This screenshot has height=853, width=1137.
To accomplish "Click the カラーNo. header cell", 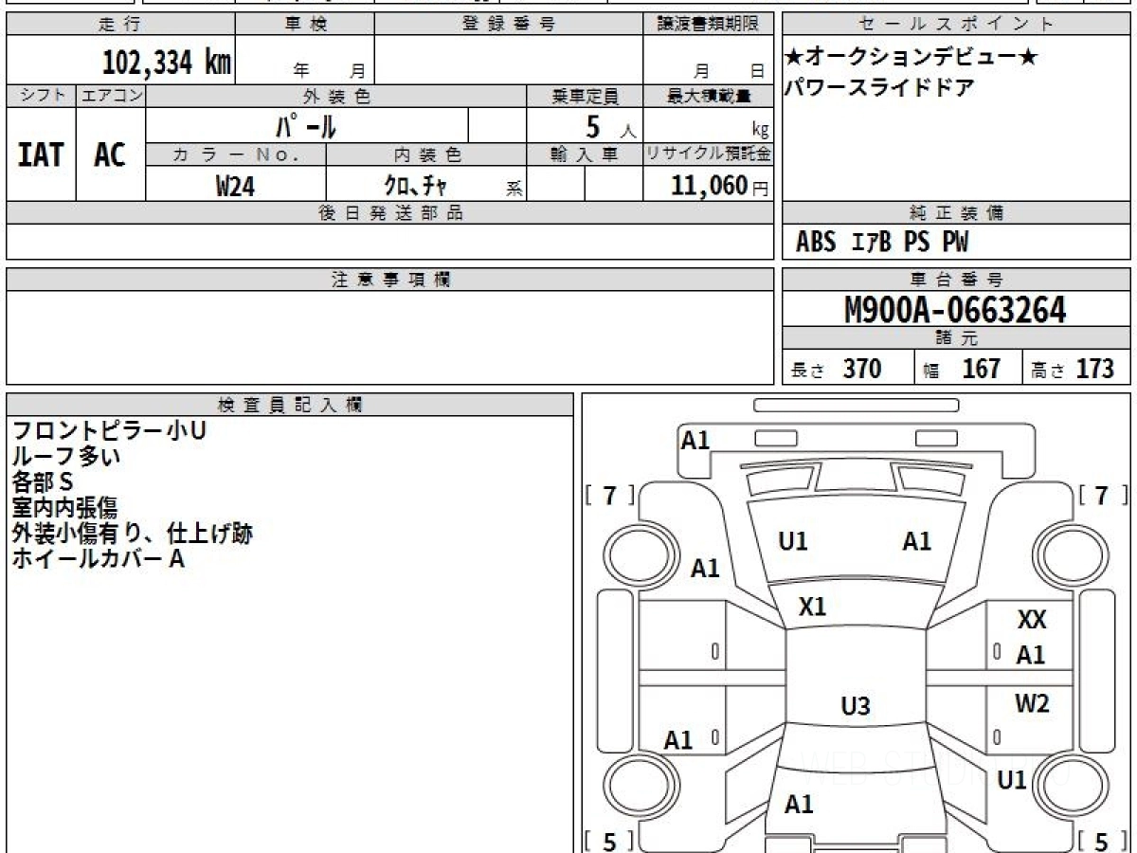I will (236, 154).
